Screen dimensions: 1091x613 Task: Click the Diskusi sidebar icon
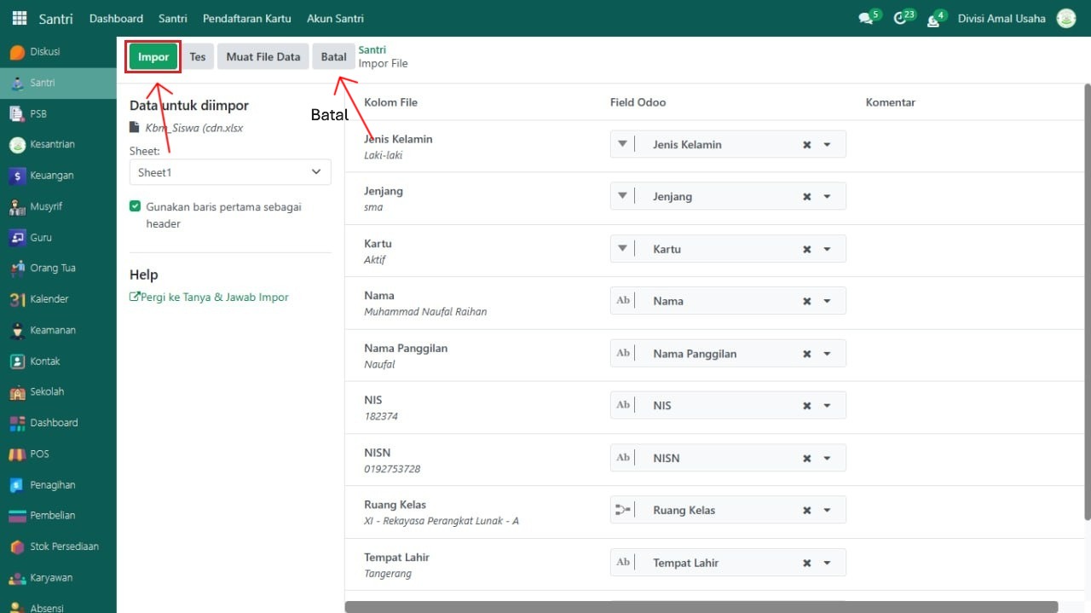tap(17, 52)
